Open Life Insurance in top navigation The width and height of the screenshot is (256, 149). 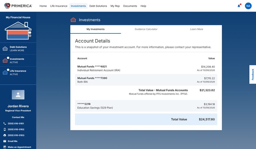pyautogui.click(x=59, y=6)
